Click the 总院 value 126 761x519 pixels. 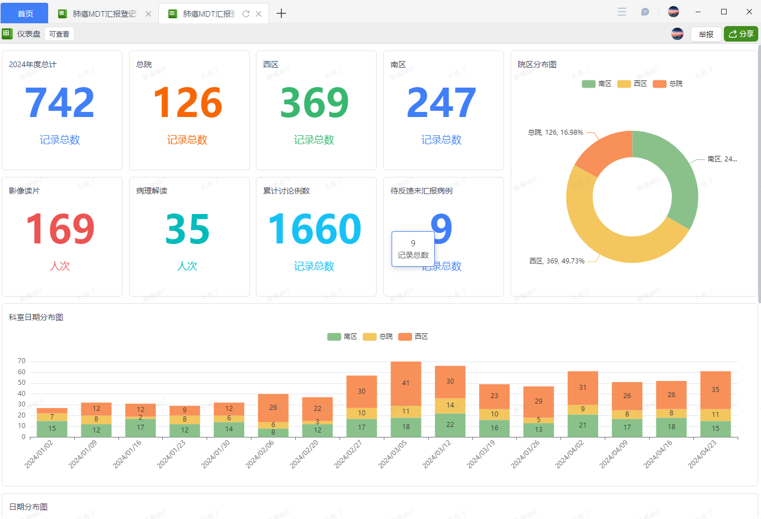coord(187,103)
